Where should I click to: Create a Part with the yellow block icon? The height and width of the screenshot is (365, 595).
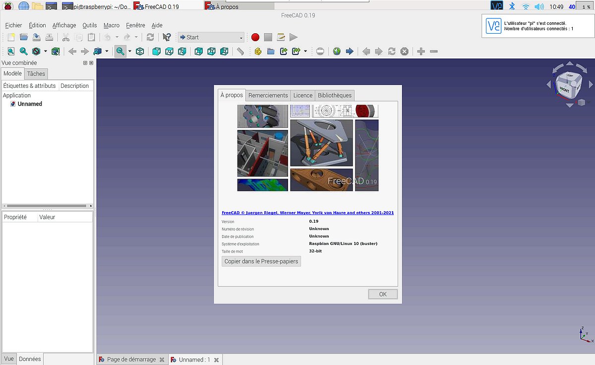point(258,51)
